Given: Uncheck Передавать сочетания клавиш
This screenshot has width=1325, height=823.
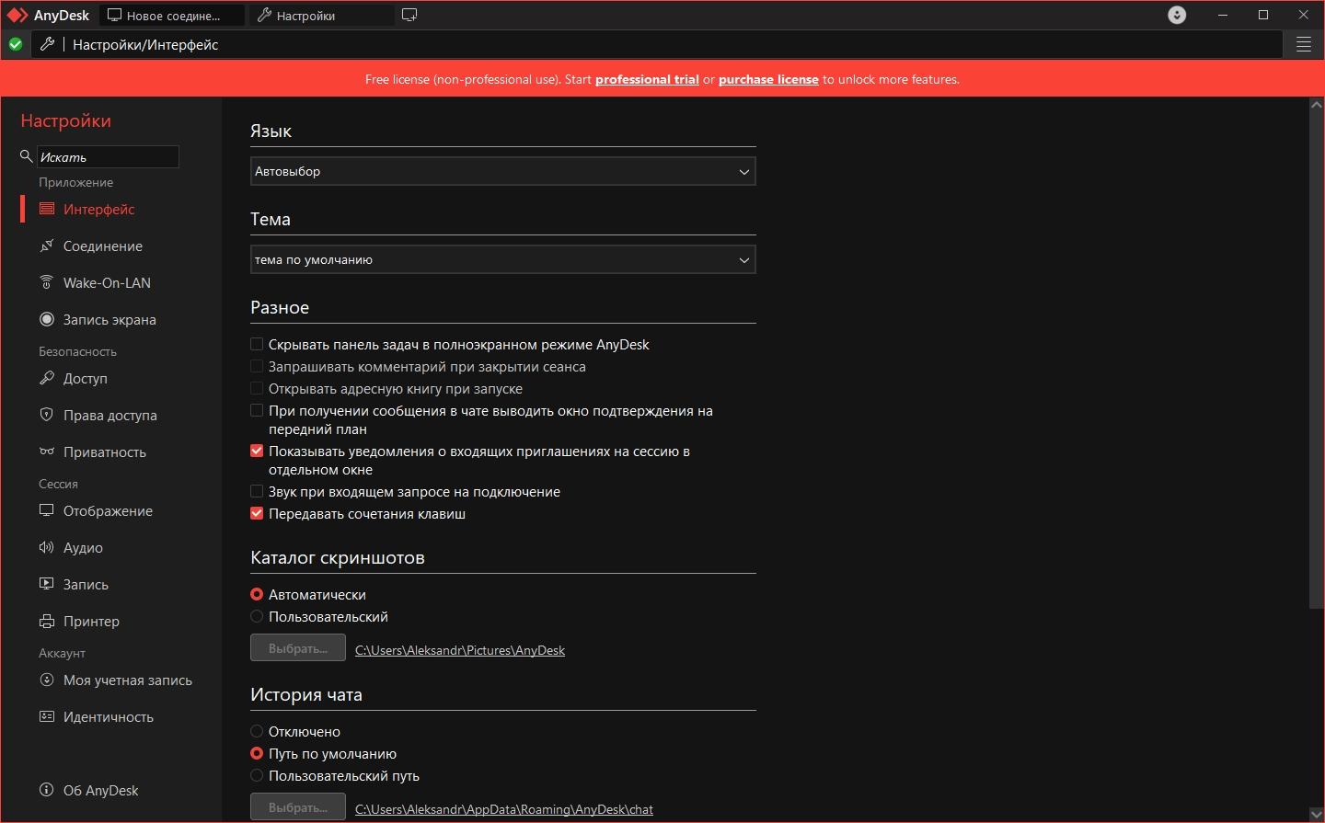Looking at the screenshot, I should [257, 513].
